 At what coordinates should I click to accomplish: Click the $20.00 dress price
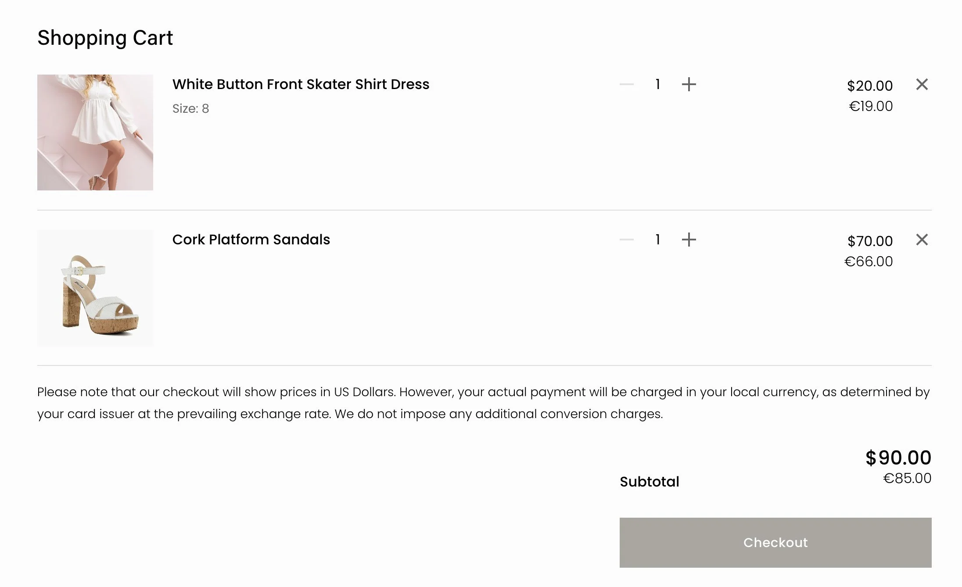pyautogui.click(x=870, y=86)
